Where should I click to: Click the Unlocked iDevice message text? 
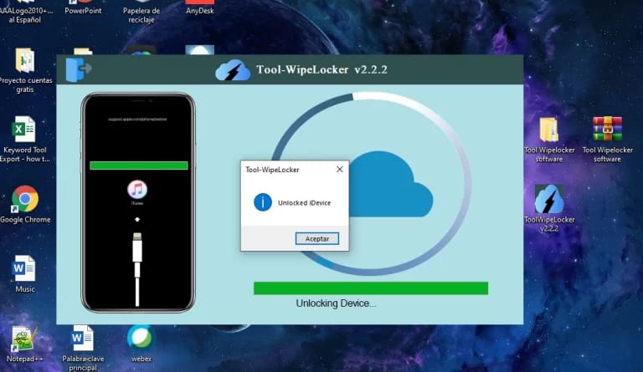[x=304, y=203]
